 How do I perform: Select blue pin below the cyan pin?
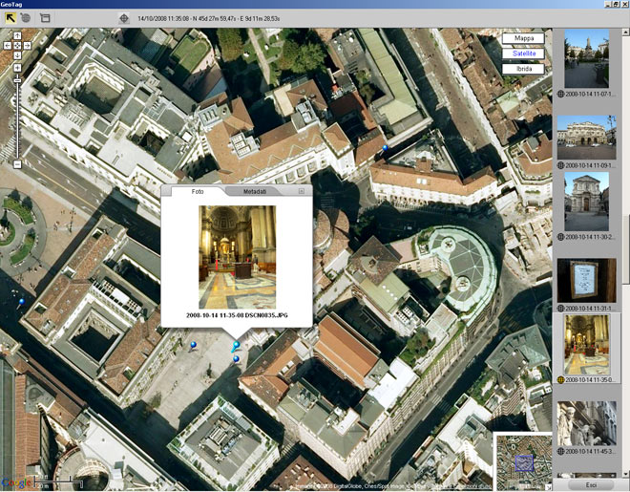pos(236,359)
